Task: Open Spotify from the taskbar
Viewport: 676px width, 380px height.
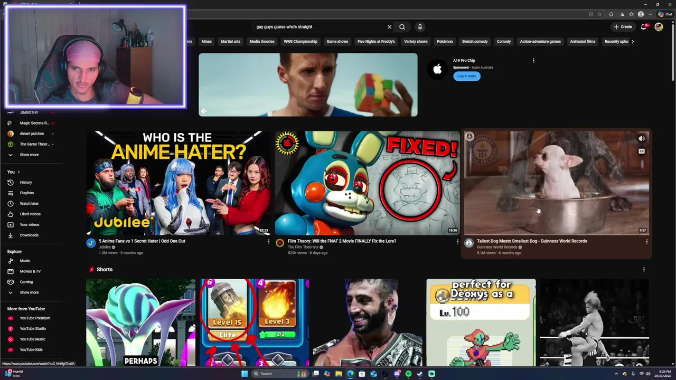Action: [x=408, y=374]
